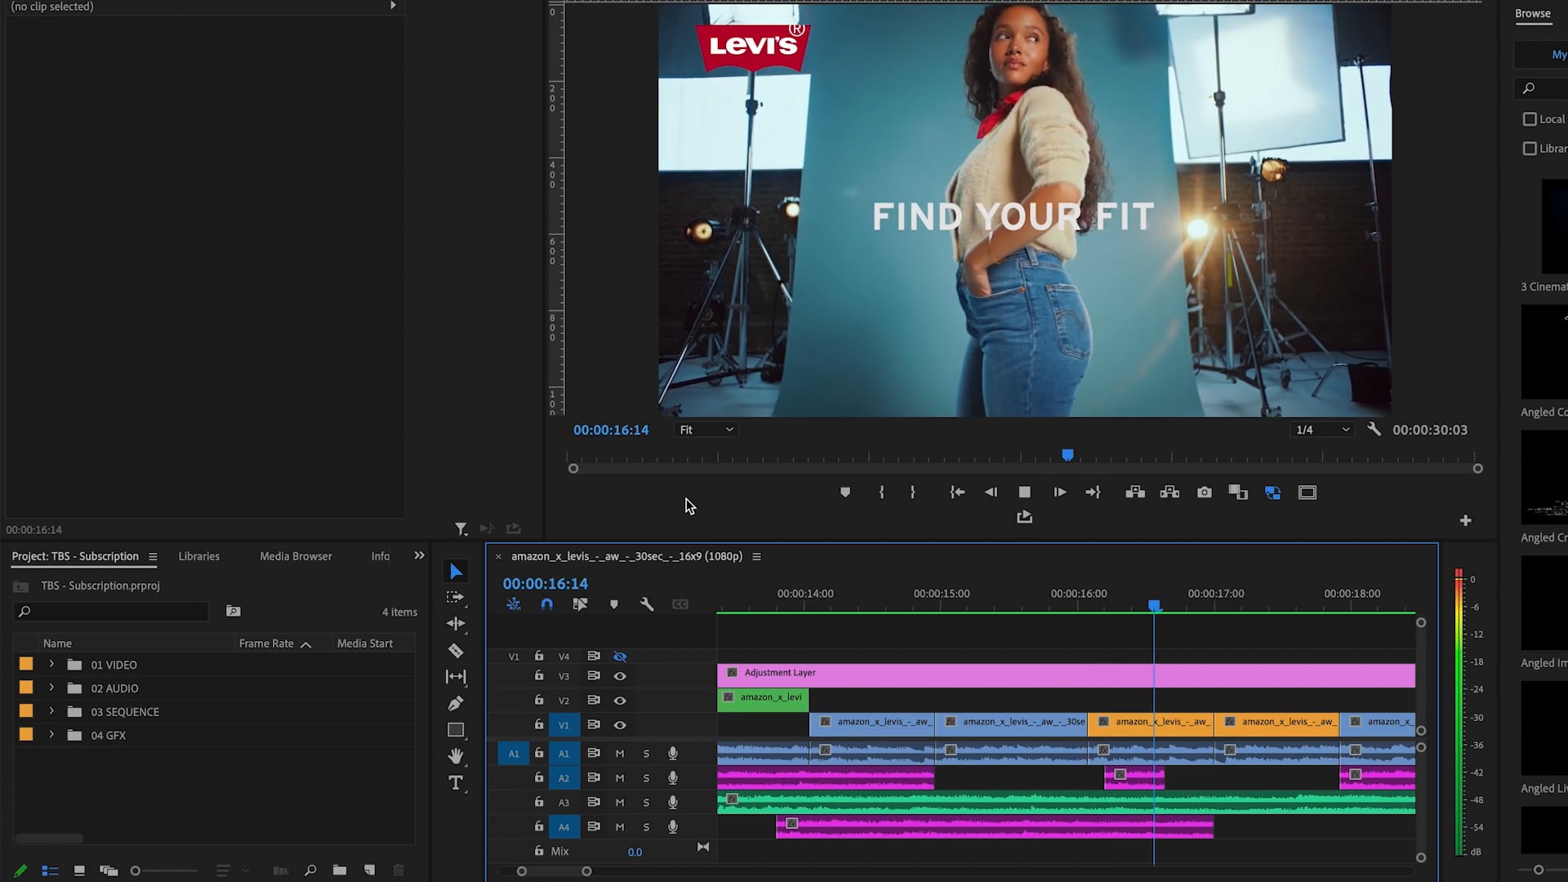Solo audio track A2
Viewport: 1568px width, 882px height.
[x=646, y=778]
